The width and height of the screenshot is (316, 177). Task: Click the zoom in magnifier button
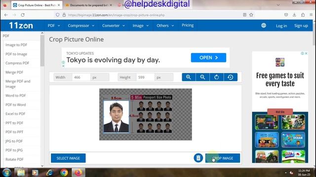189,77
